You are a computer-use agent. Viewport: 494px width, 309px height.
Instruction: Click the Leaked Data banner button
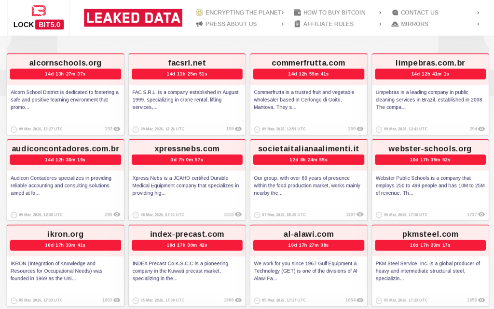133,18
